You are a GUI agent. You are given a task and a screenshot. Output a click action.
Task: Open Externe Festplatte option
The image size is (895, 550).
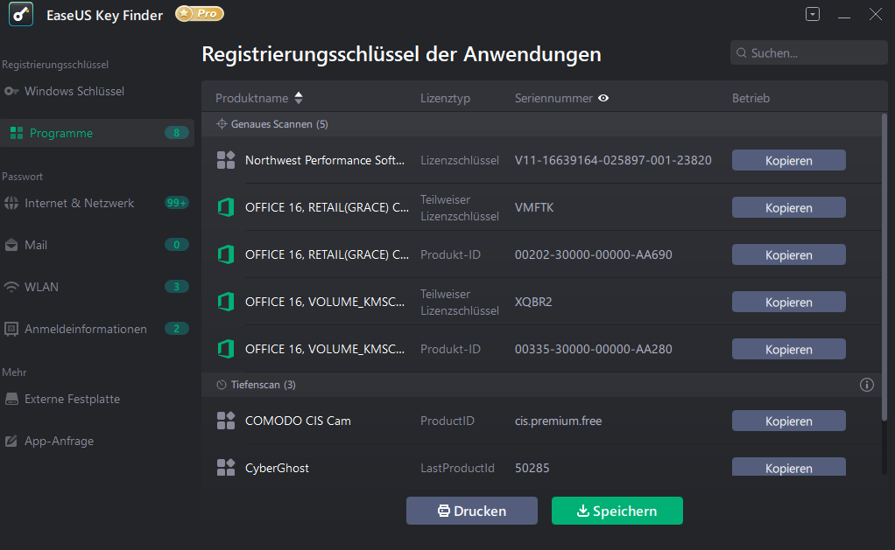tap(72, 399)
